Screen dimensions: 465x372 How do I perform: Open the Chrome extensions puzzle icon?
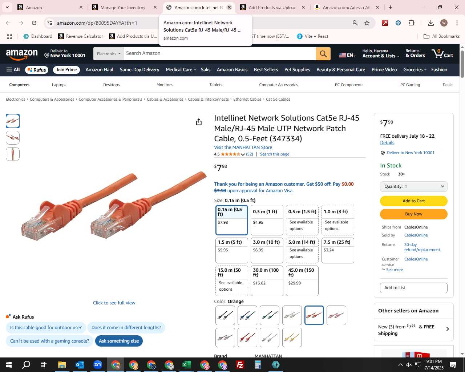(x=411, y=23)
